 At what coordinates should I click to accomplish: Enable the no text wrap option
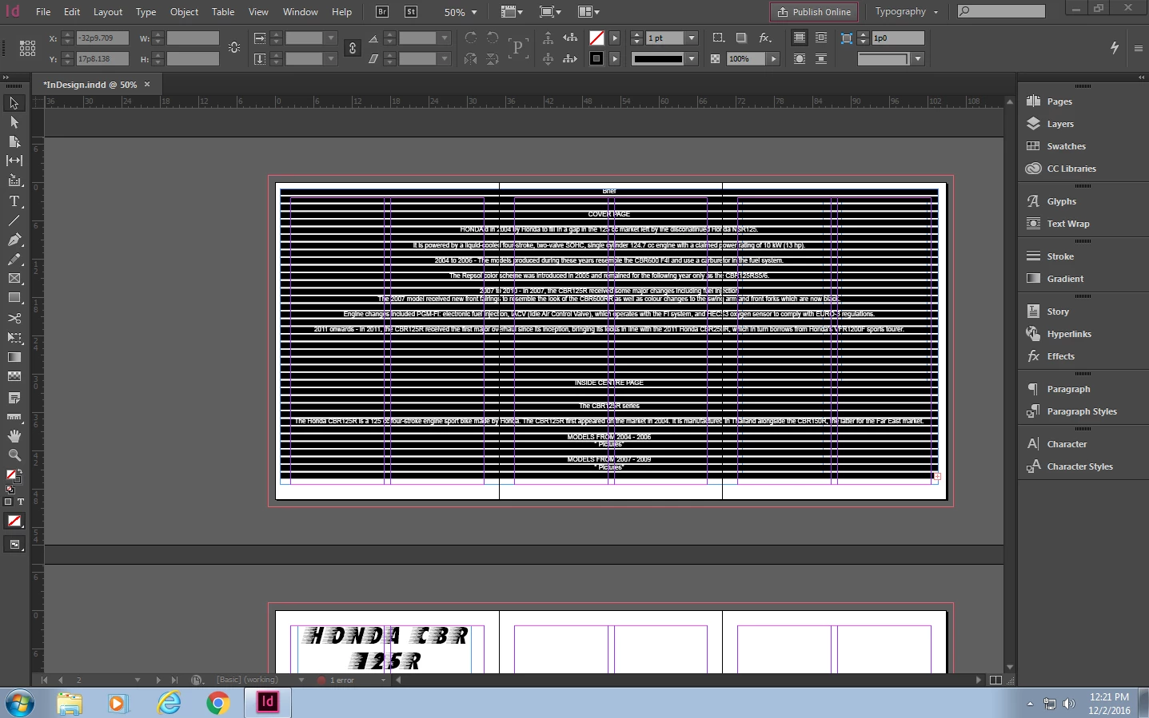[799, 38]
